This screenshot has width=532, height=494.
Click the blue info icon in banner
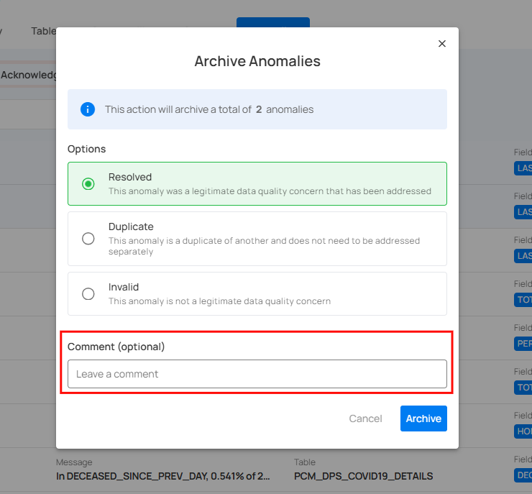[88, 109]
